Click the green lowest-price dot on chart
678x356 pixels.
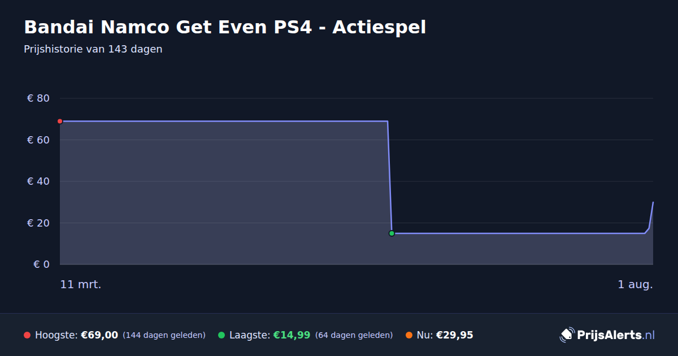pyautogui.click(x=392, y=233)
